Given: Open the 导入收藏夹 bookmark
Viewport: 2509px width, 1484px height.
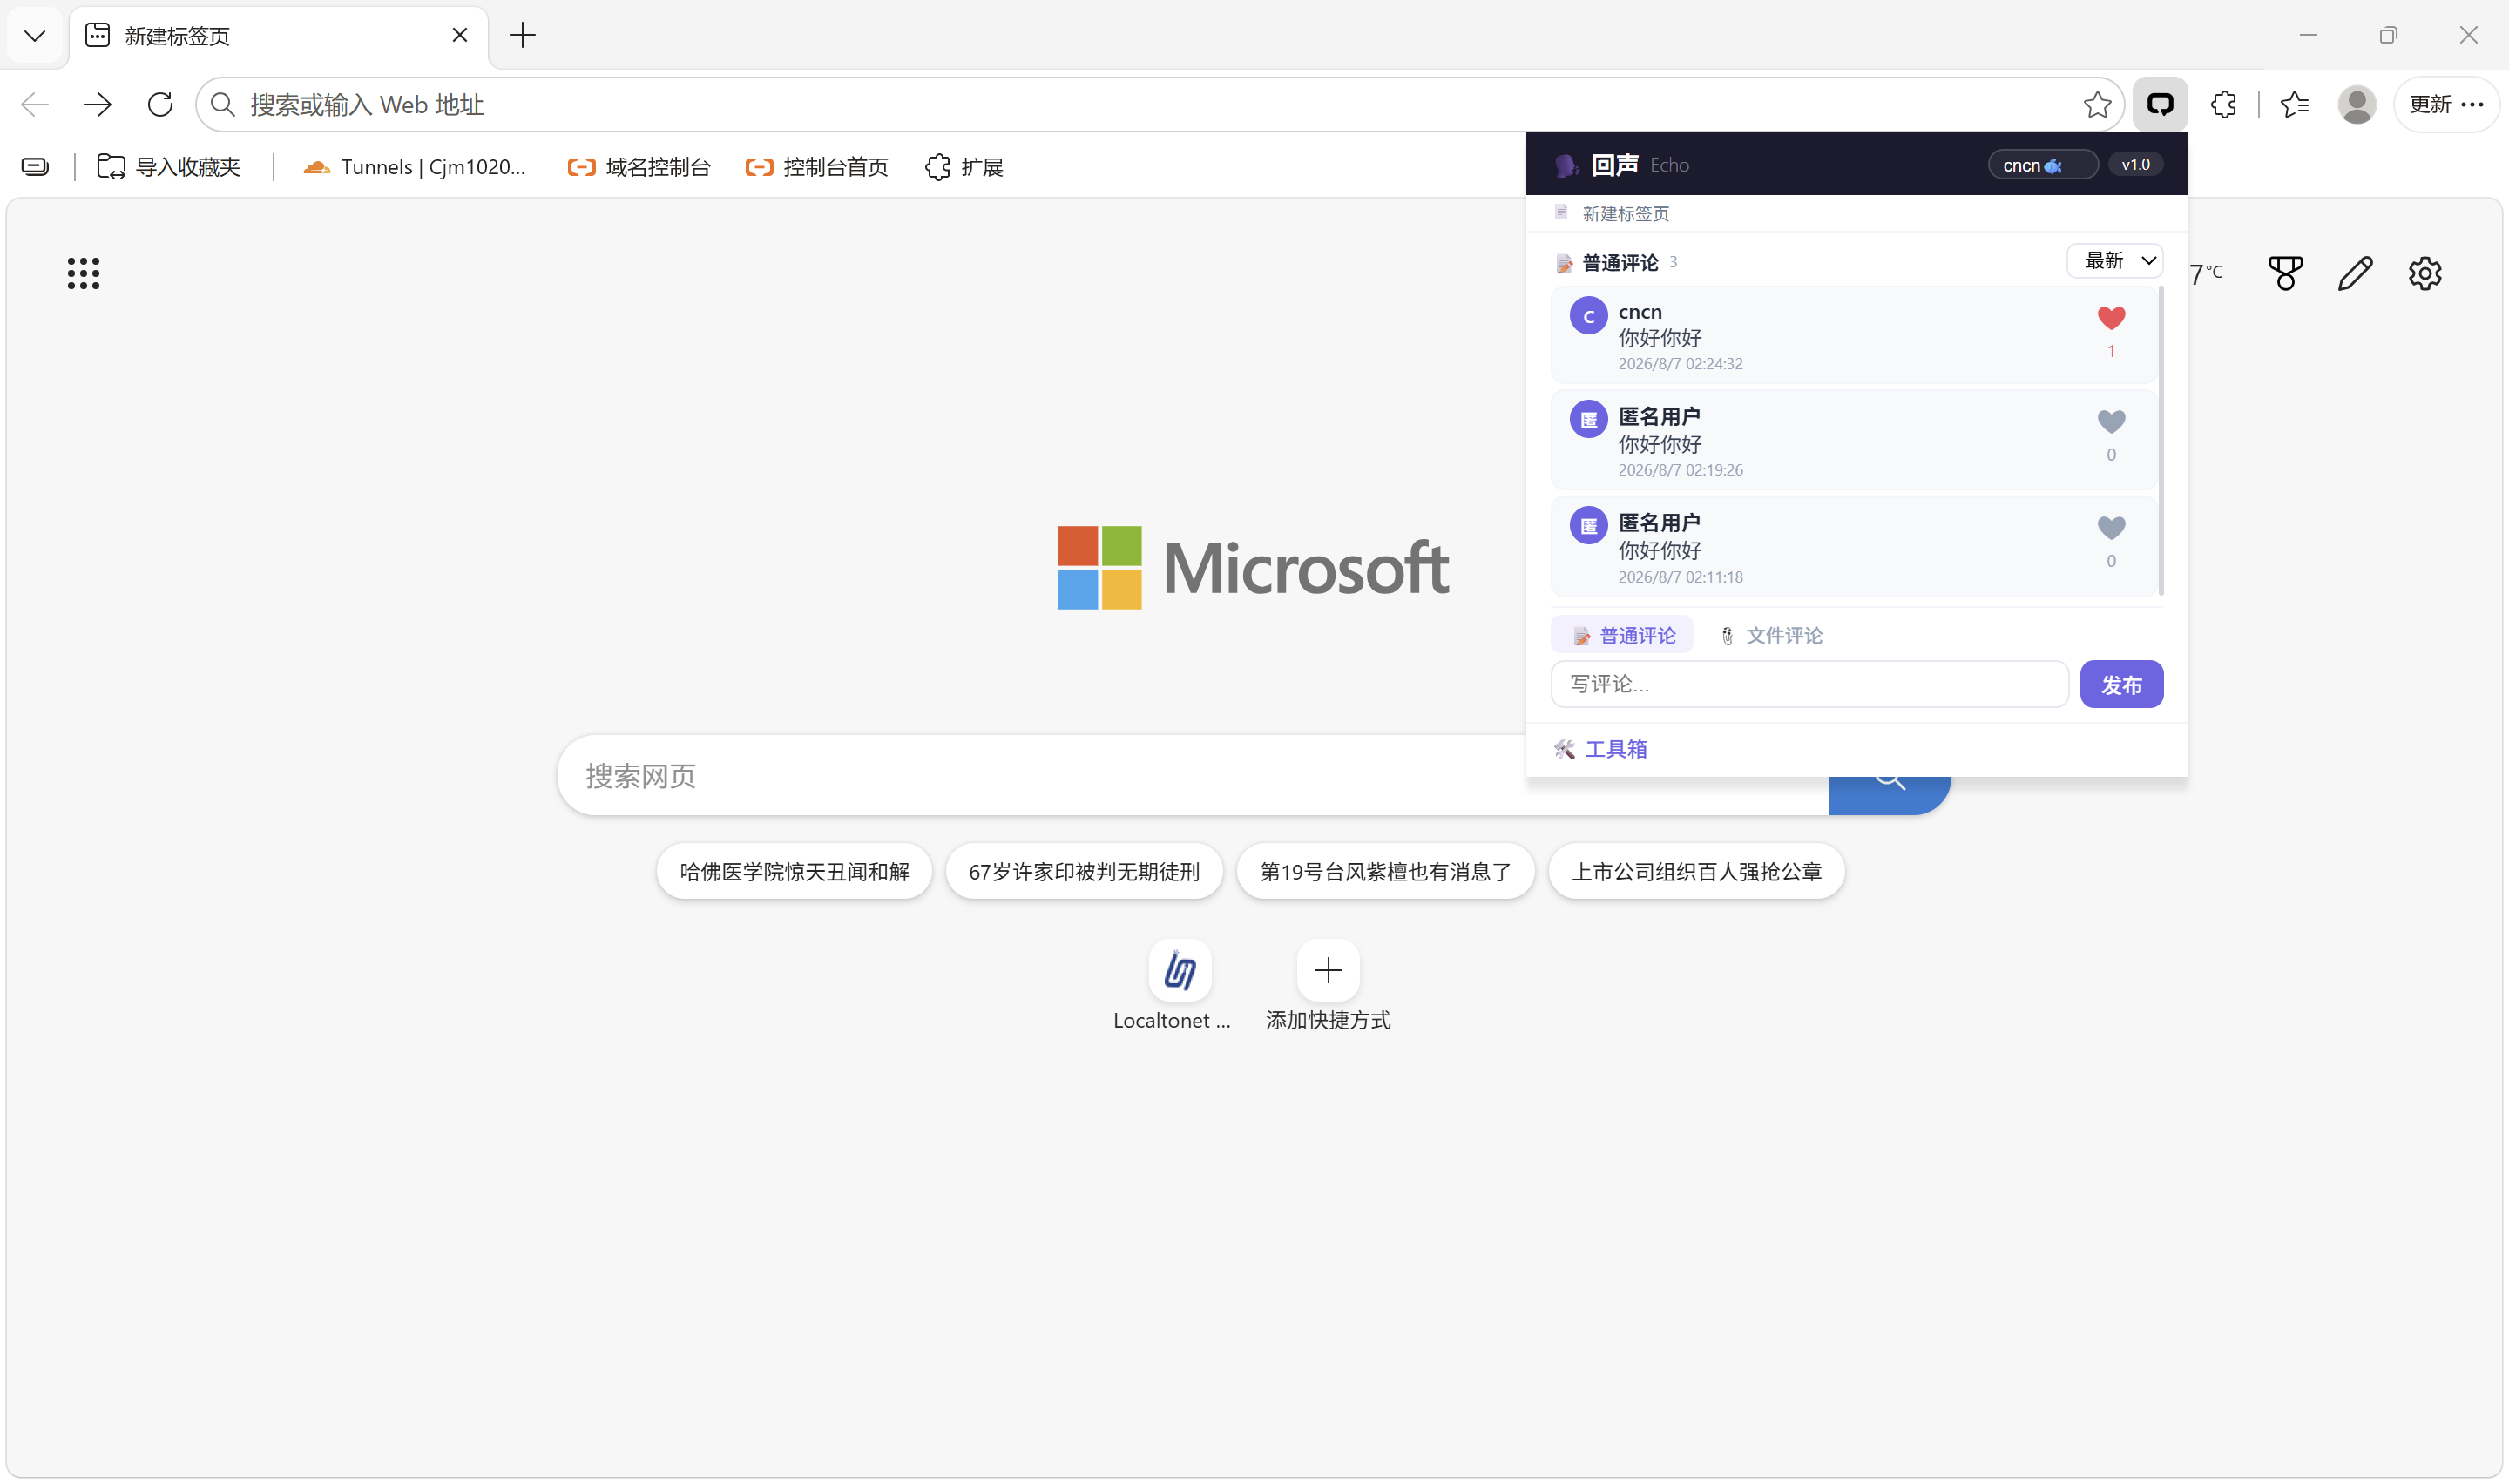Looking at the screenshot, I should click(x=169, y=166).
